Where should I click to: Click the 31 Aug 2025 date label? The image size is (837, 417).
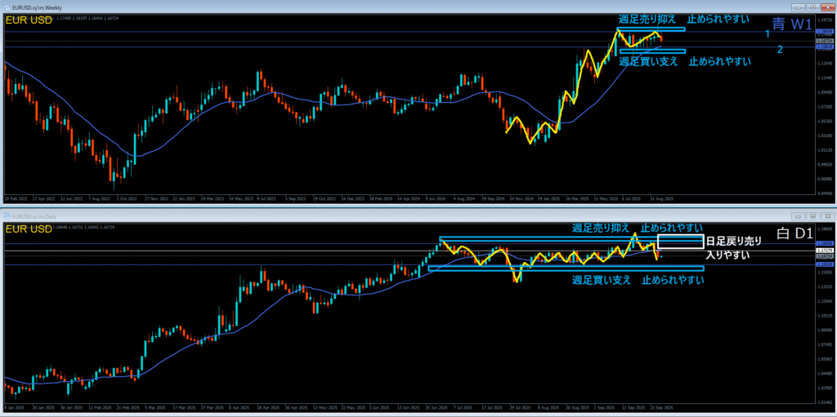(664, 197)
